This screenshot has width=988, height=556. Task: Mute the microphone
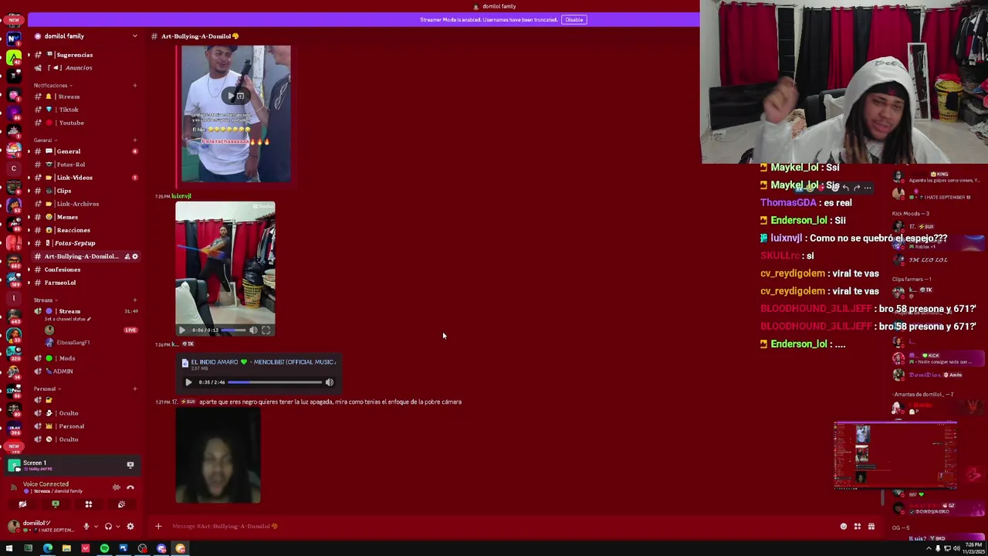click(x=86, y=527)
